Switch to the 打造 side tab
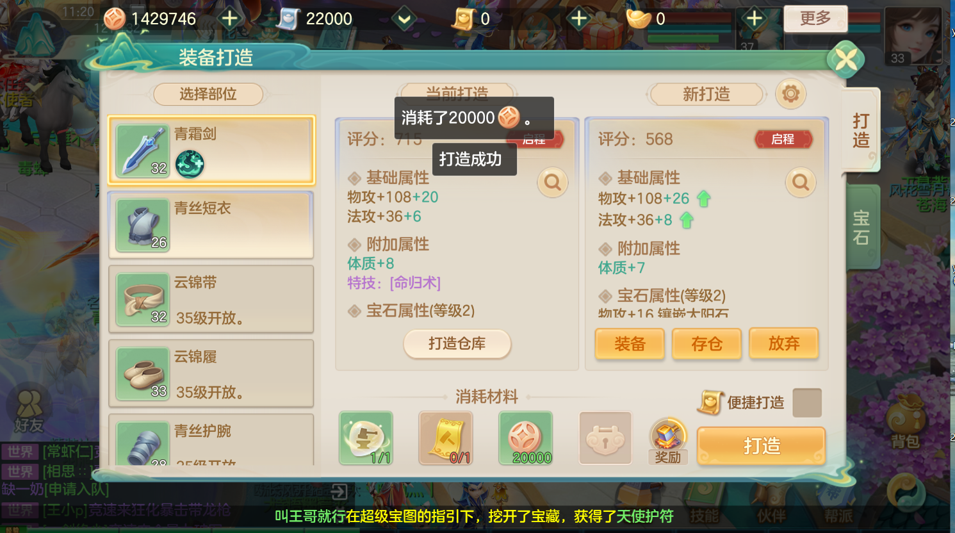 (861, 130)
